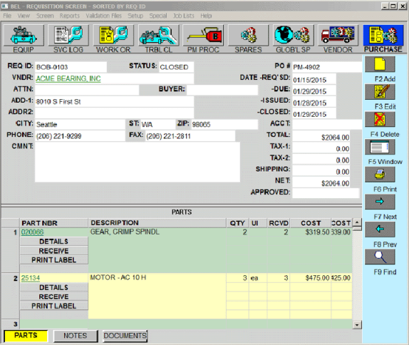Open the EQUIP module icon
The height and width of the screenshot is (345, 409).
pos(24,35)
